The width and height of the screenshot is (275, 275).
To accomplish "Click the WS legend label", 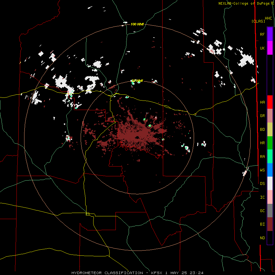I will coord(262,170).
